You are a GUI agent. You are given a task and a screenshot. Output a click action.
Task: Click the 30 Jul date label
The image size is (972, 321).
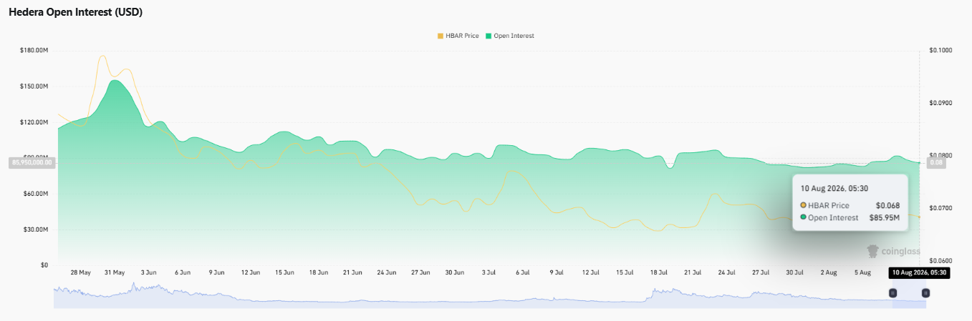tap(795, 272)
